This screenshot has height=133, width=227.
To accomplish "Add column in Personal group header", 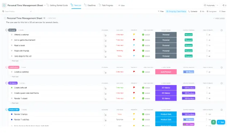I will tap(222, 30).
